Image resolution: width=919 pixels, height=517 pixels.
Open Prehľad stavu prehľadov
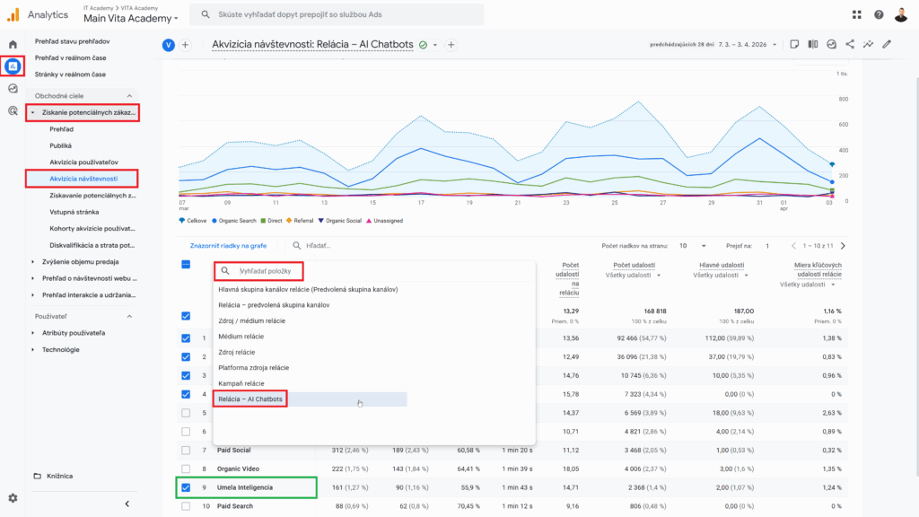point(72,41)
